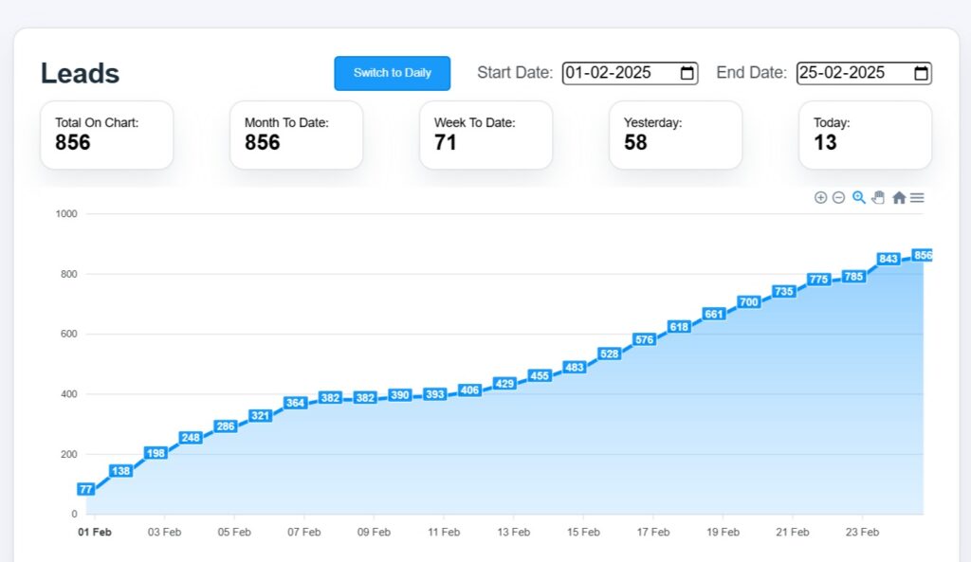Image resolution: width=971 pixels, height=562 pixels.
Task: Enable the panning hand tool
Action: pyautogui.click(x=878, y=197)
